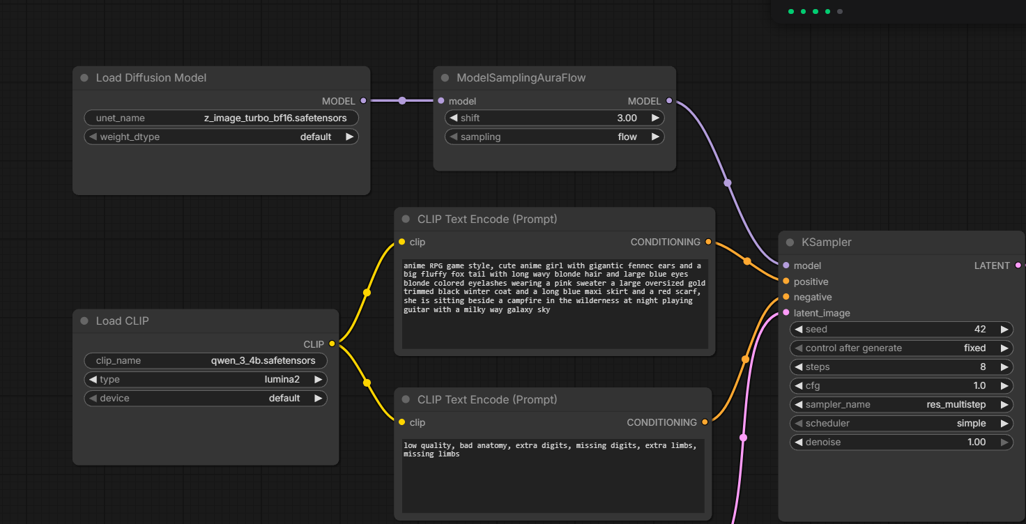Decrement the seed value with left arrow

point(799,329)
